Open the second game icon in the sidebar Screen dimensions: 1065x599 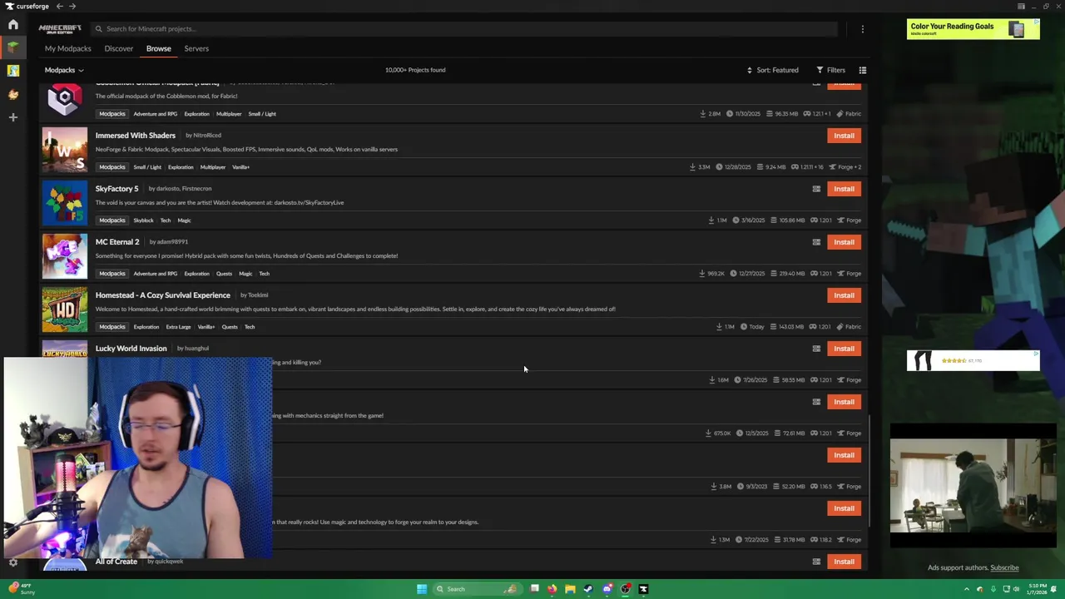point(13,72)
